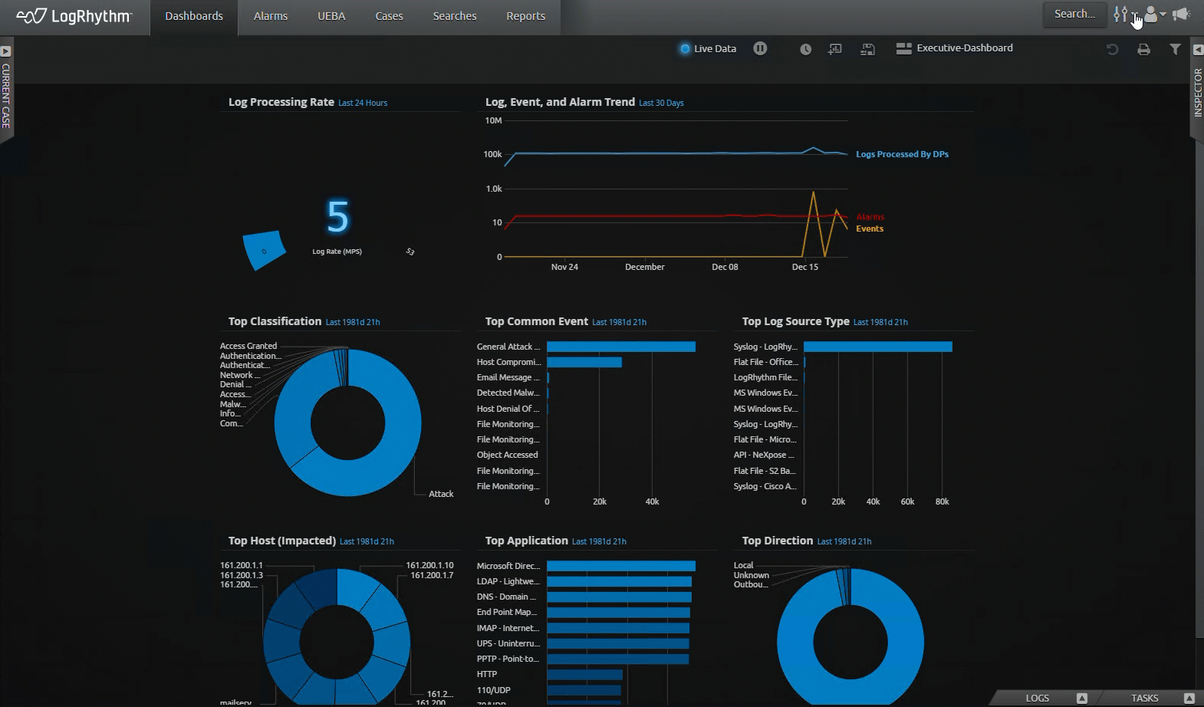This screenshot has height=707, width=1204.
Task: Click the add widget chart icon
Action: pyautogui.click(x=835, y=49)
